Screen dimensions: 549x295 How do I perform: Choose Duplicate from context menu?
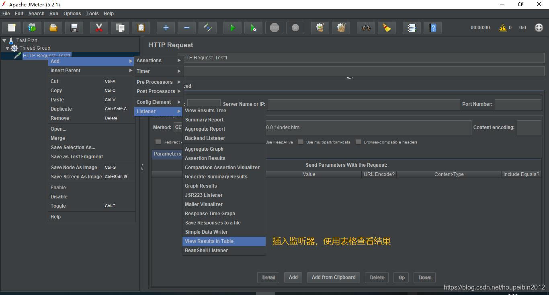92,109
